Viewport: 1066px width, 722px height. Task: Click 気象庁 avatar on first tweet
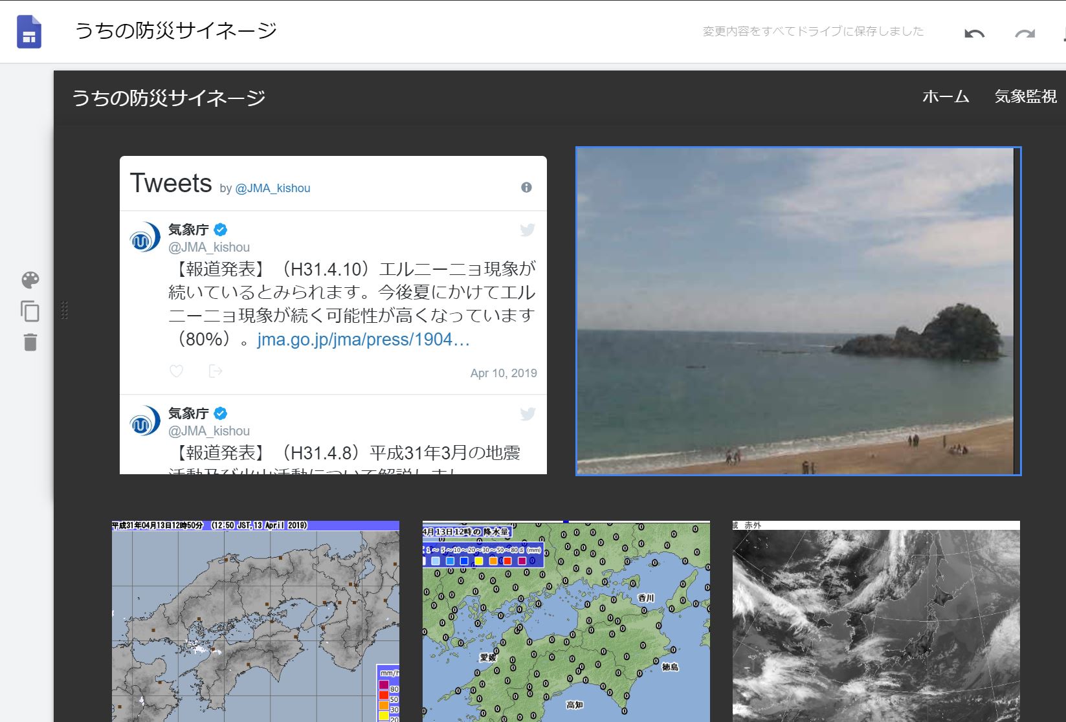pyautogui.click(x=145, y=237)
